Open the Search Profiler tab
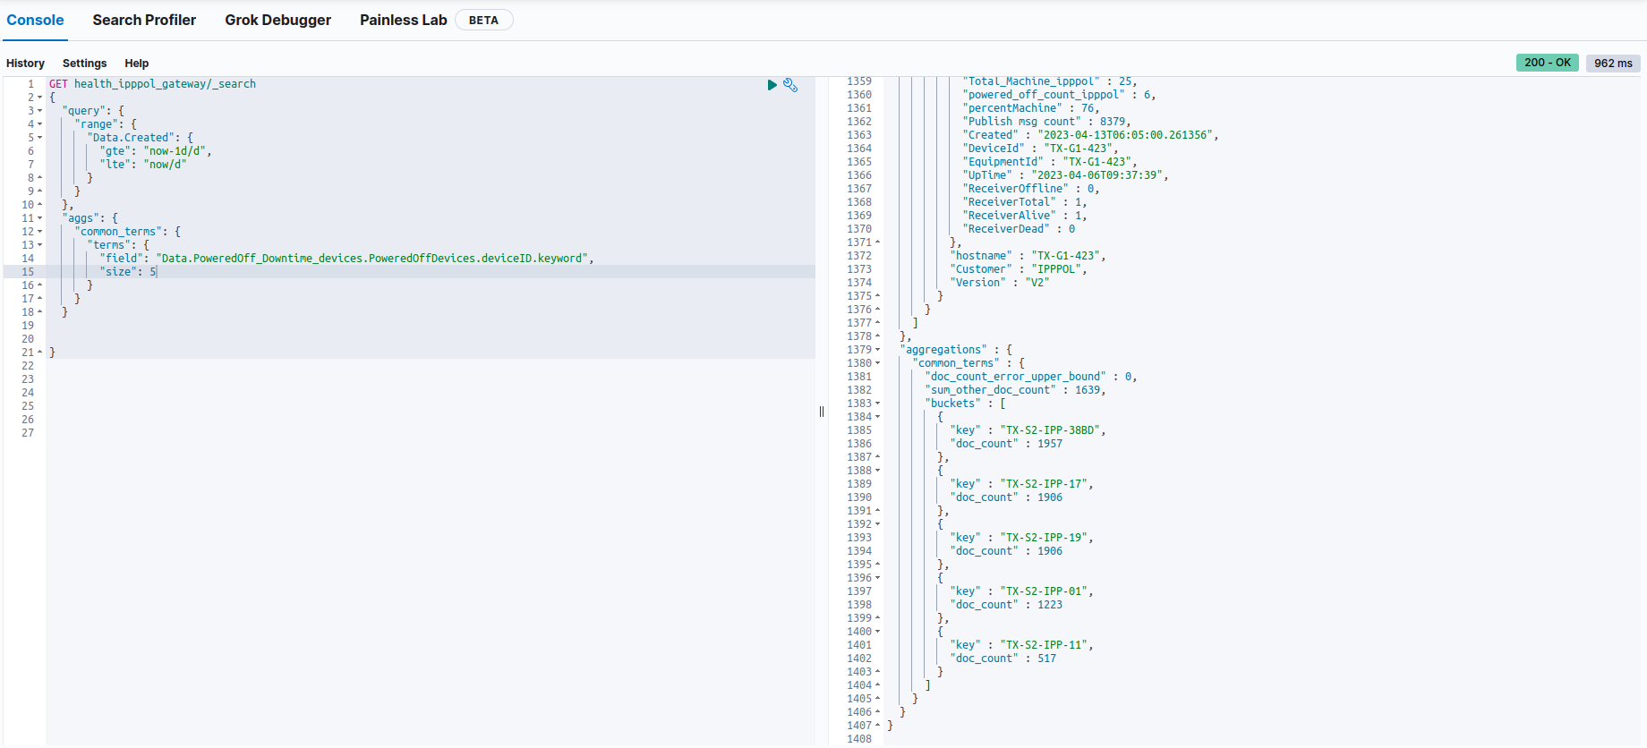 (144, 20)
